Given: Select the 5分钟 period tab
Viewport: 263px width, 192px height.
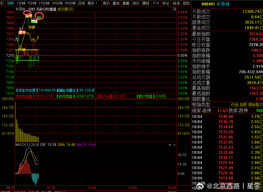Looking at the screenshot, I should tap(32, 3).
